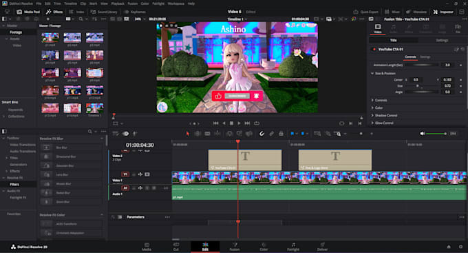
Task: Open the Sound Library panel
Action: coord(104,12)
